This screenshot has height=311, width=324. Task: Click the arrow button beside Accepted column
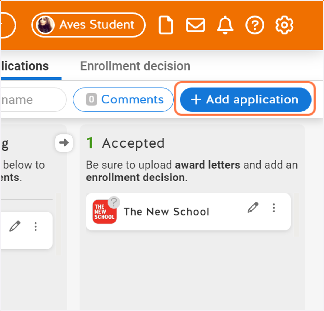pyautogui.click(x=64, y=143)
